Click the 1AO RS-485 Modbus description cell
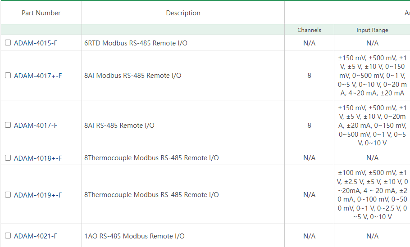This screenshot has width=410, height=247. pyautogui.click(x=183, y=236)
